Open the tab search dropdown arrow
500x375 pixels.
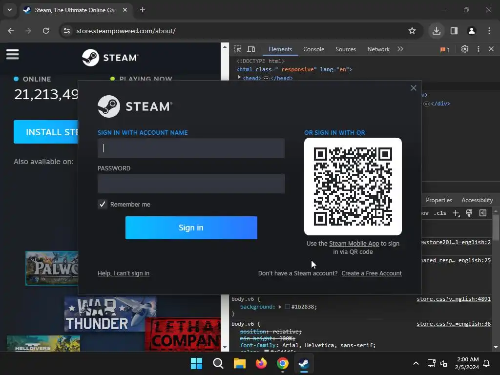(x=10, y=10)
